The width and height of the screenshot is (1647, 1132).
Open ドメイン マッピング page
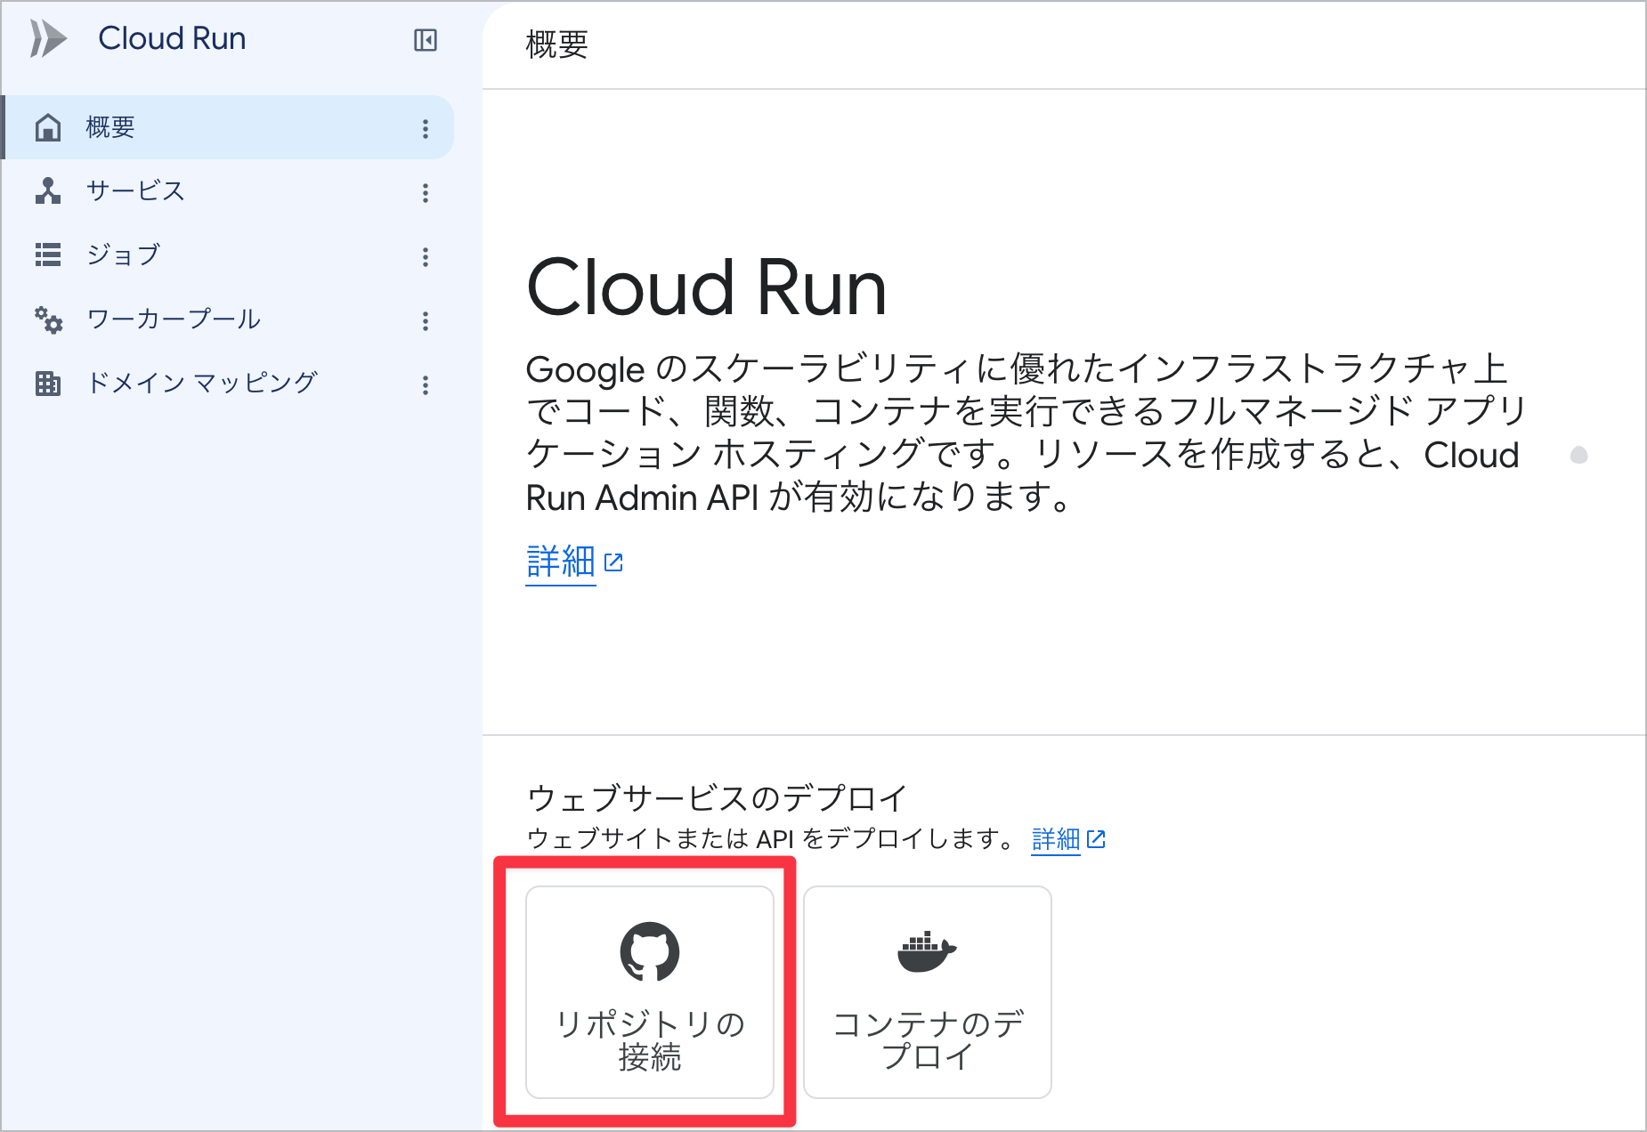pos(229,384)
